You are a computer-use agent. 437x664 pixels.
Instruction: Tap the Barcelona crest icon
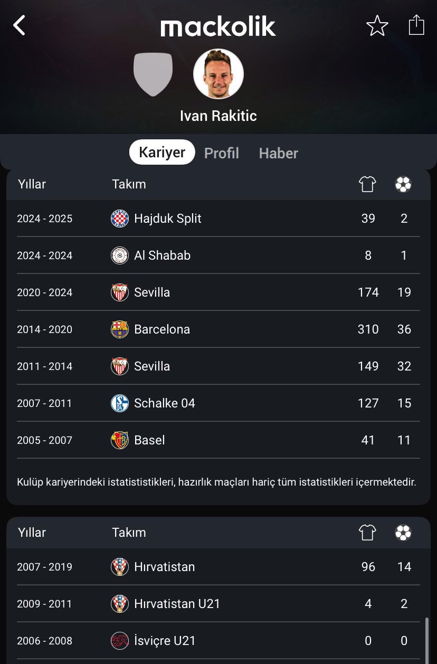point(120,329)
